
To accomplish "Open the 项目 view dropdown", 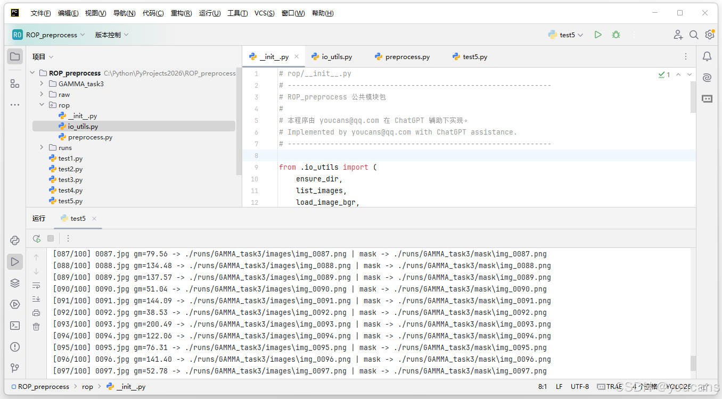I will (43, 56).
